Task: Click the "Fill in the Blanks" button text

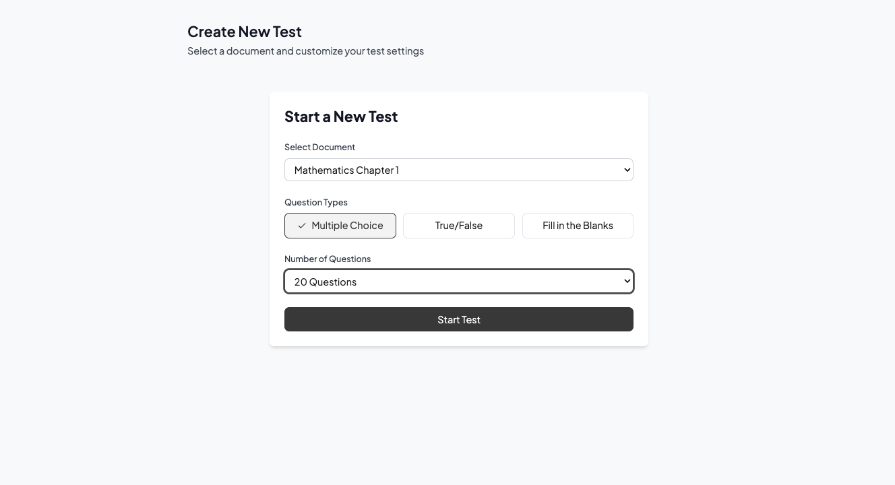Action: (x=578, y=226)
